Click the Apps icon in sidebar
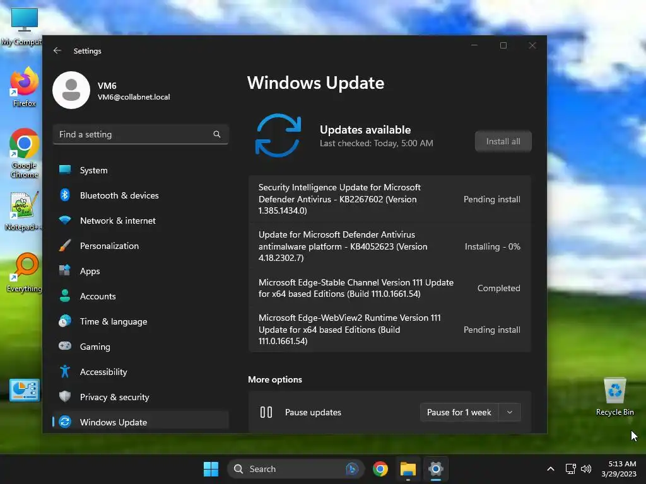 click(65, 270)
